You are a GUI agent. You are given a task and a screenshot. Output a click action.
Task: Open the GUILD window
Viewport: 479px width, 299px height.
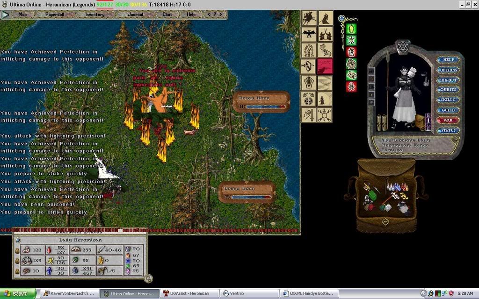coord(448,110)
